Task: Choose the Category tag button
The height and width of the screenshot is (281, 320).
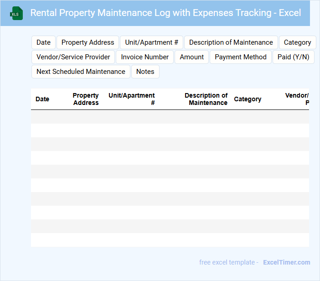Action: (297, 42)
